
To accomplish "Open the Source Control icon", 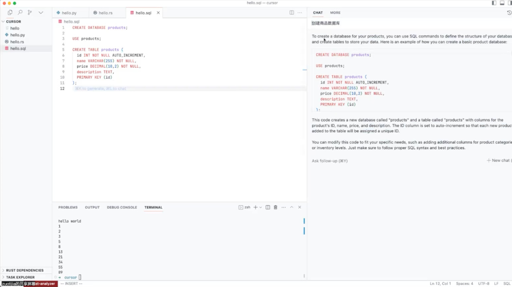I will point(30,12).
